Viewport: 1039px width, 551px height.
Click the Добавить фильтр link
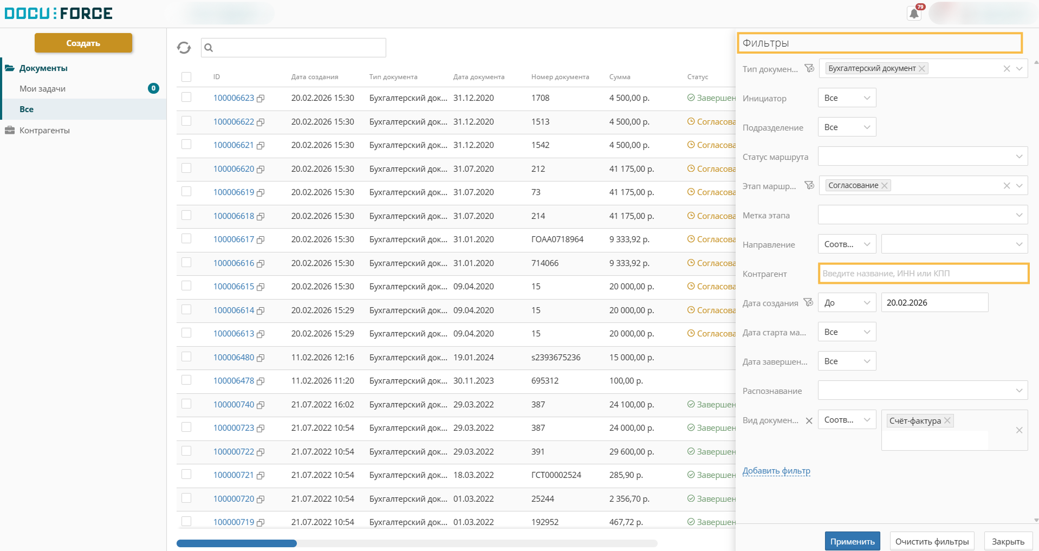pyautogui.click(x=776, y=471)
